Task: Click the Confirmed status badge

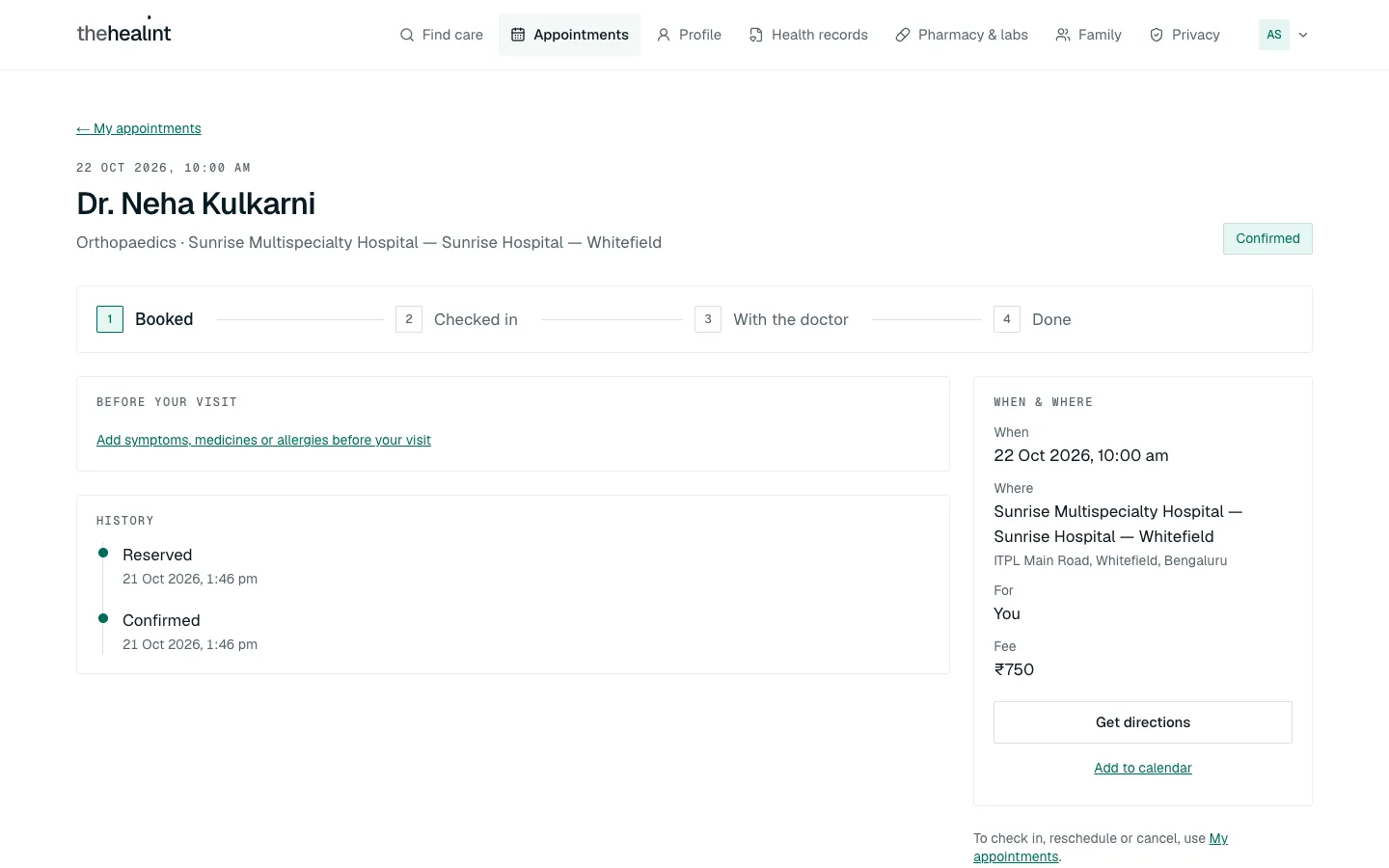Action: click(x=1267, y=239)
